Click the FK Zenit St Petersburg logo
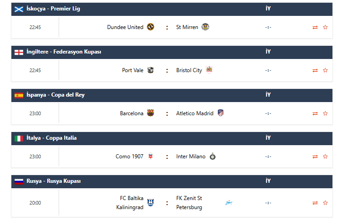 coord(229,203)
